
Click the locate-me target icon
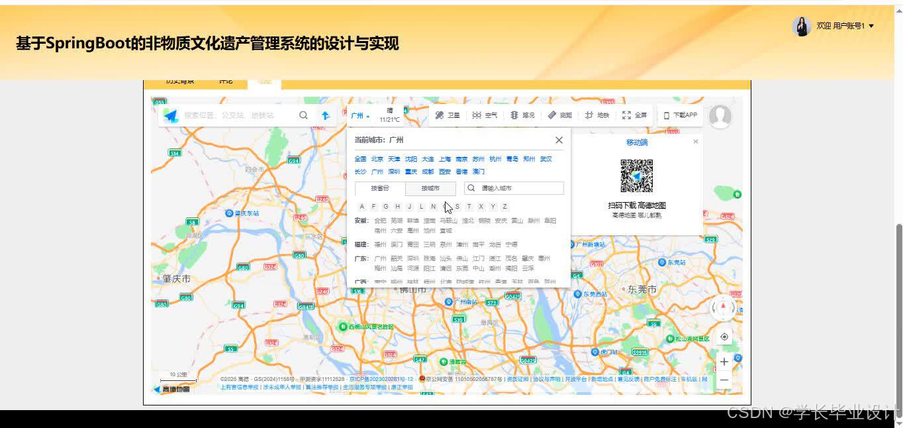click(x=724, y=337)
